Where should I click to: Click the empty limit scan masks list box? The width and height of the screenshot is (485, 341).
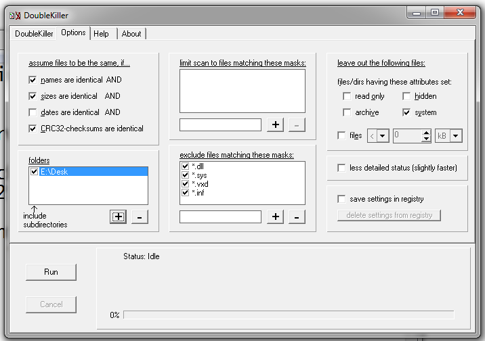(242, 91)
